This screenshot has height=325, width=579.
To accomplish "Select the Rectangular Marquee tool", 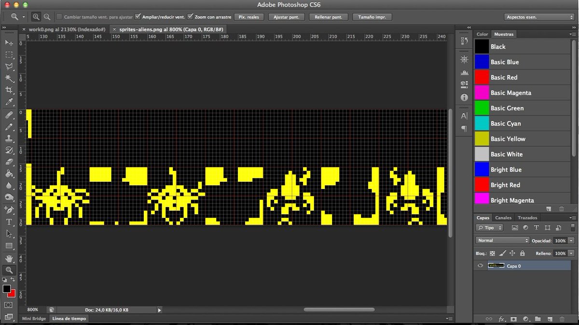I will 9,54.
